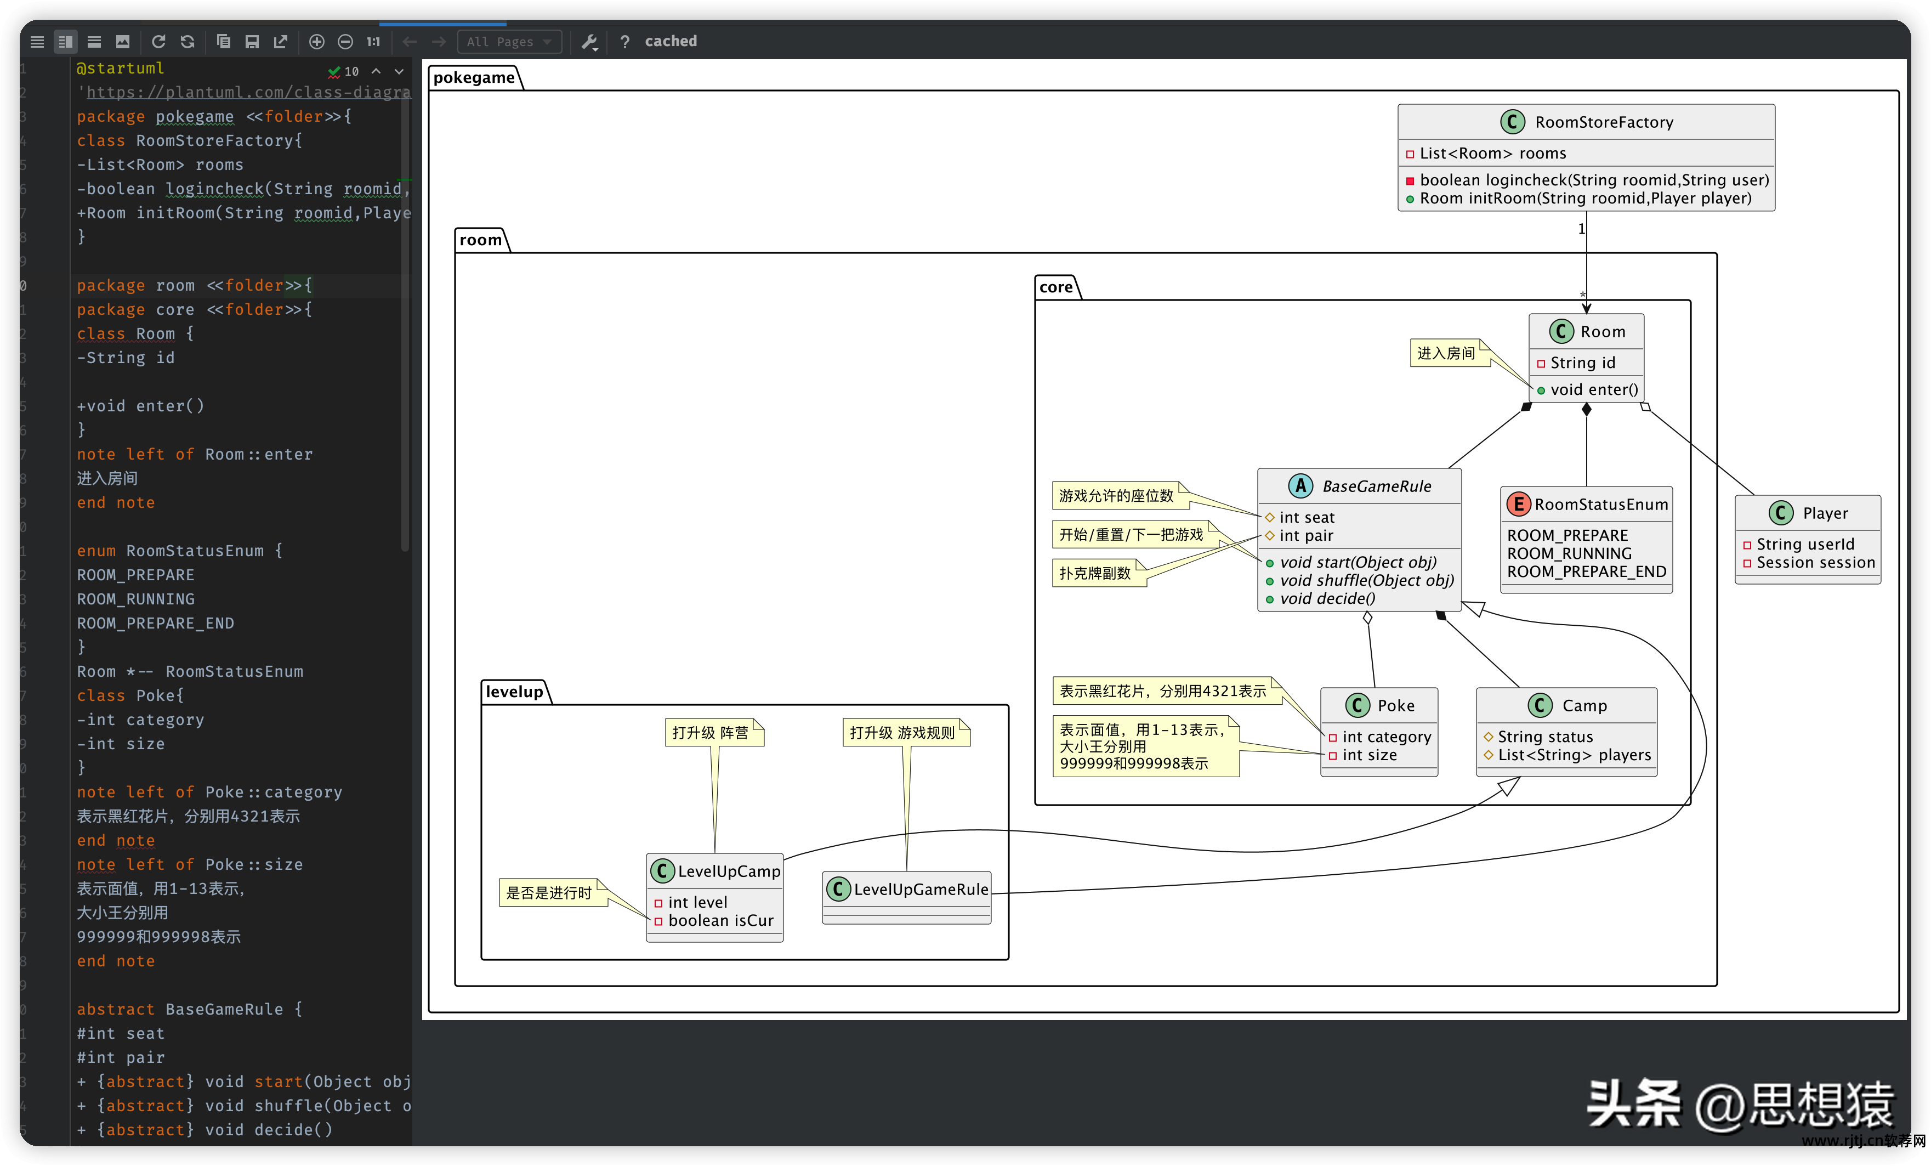This screenshot has width=1931, height=1166.
Task: Place cursor on 'class RoomStoreFactory{' line
Action: 189,140
